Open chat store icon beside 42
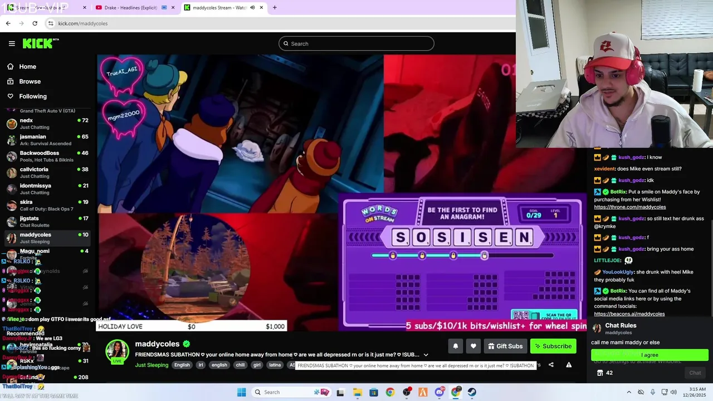This screenshot has width=713, height=401. coord(600,373)
